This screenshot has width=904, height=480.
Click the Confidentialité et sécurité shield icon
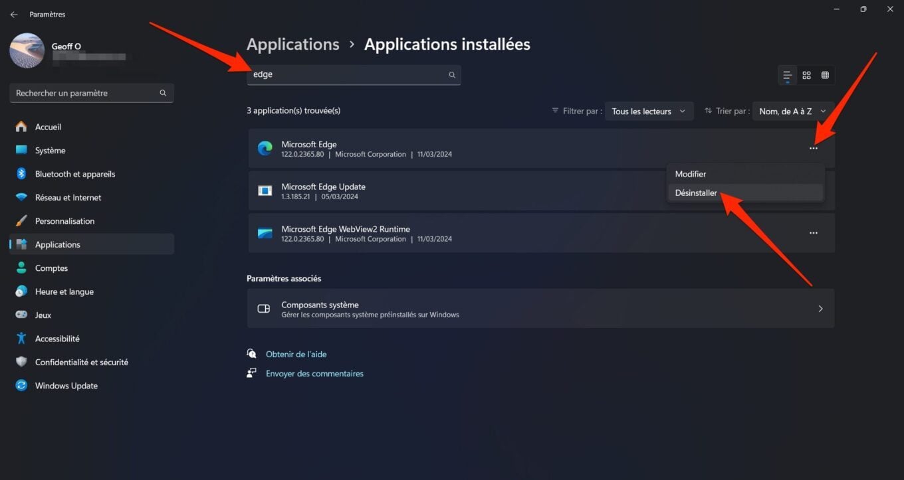[x=21, y=362]
